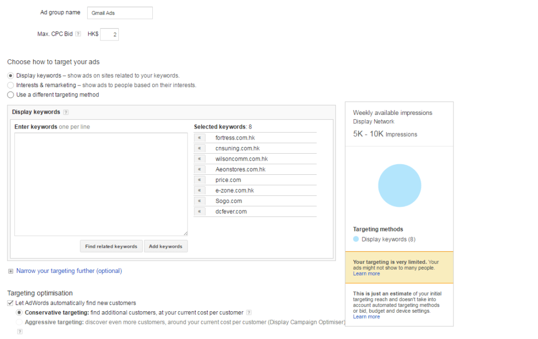Select Aeonstores.com.hk keyword text

[x=240, y=169]
